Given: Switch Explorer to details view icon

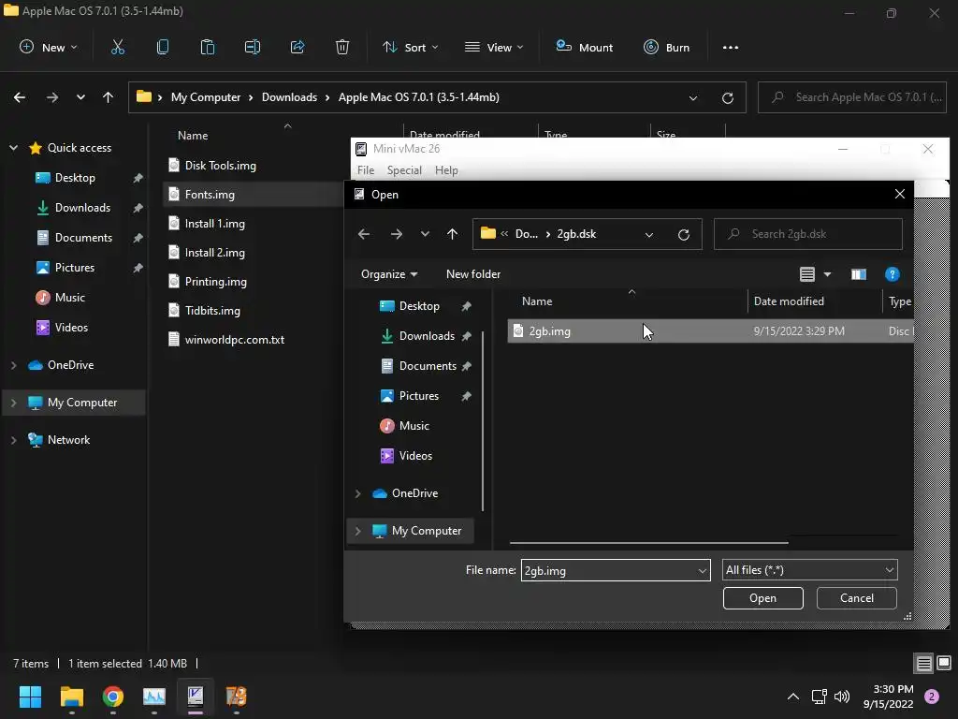Looking at the screenshot, I should click(x=923, y=664).
